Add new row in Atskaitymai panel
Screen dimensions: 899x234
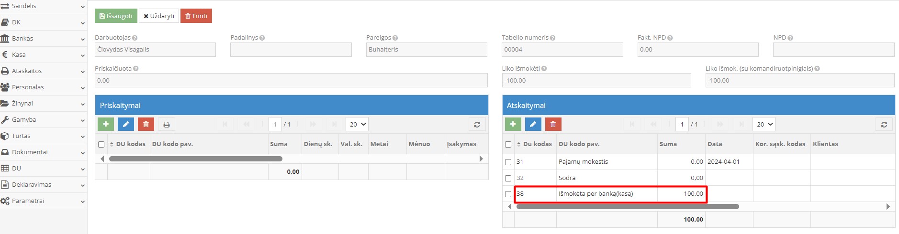point(513,124)
